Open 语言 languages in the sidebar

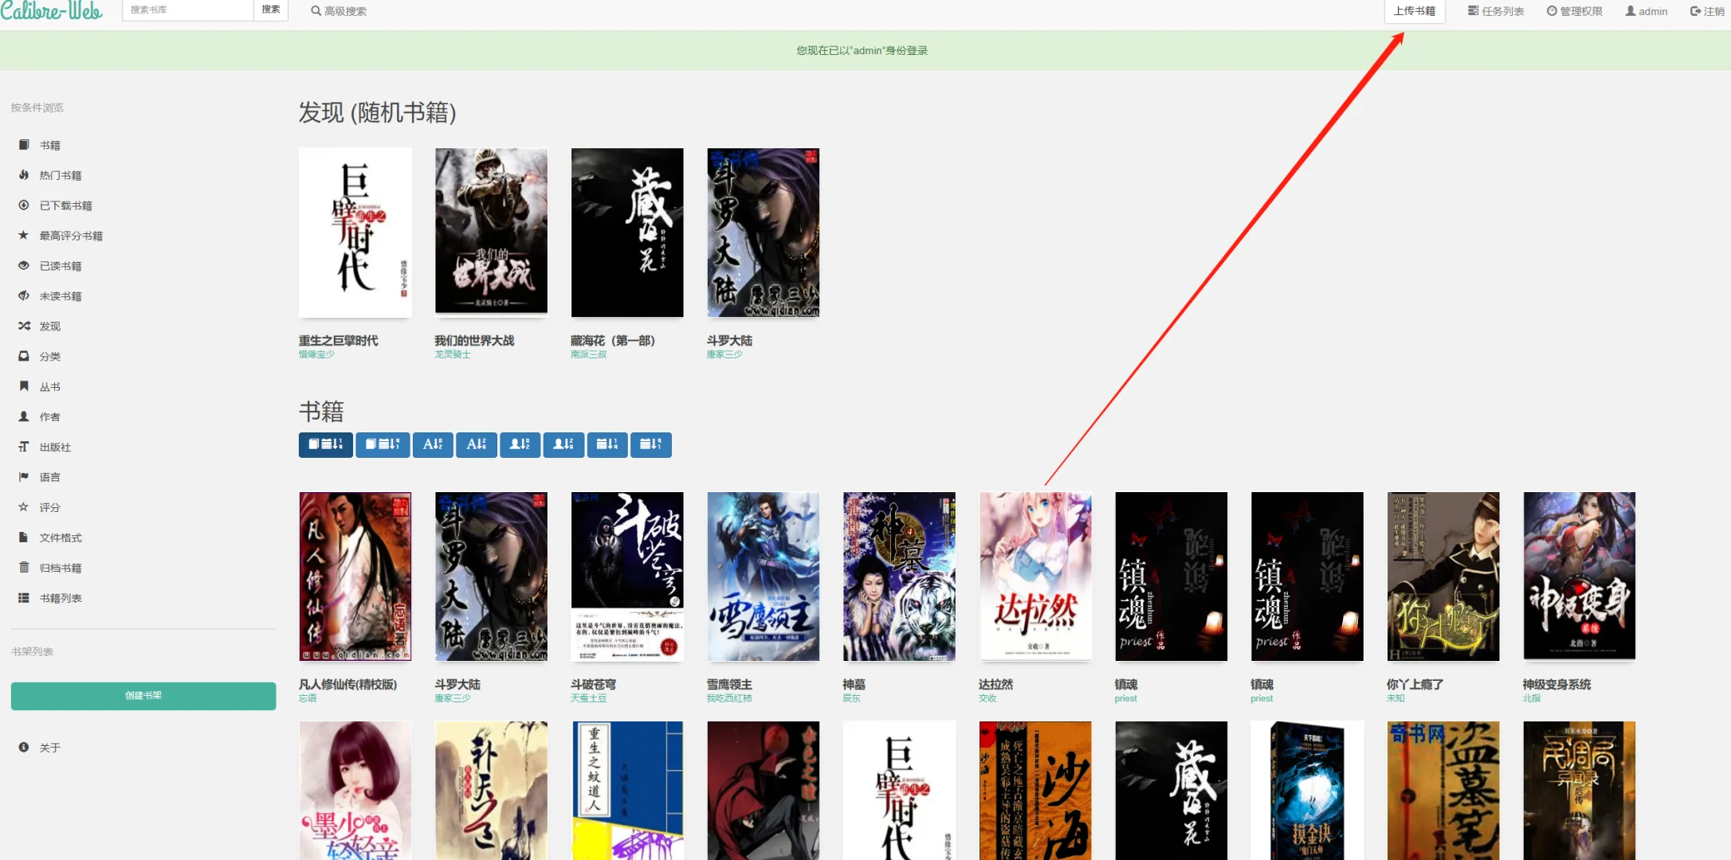49,477
